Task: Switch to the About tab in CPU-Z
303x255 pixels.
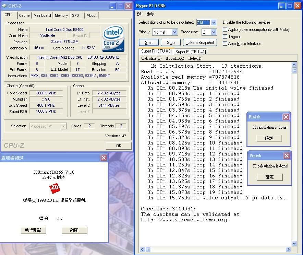Action: [92, 15]
